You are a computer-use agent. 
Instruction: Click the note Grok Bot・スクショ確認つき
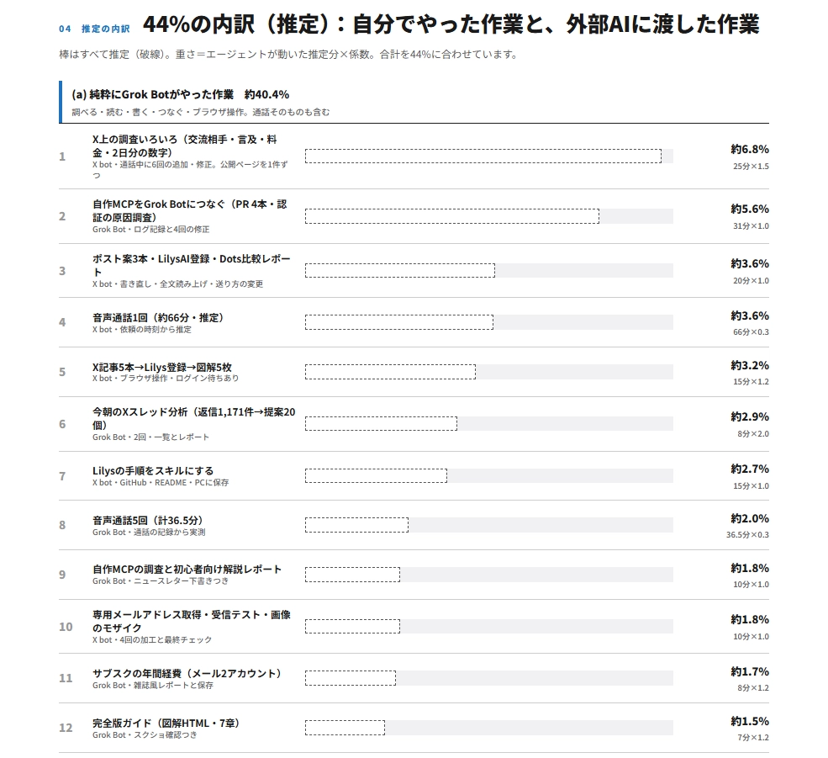tap(145, 734)
